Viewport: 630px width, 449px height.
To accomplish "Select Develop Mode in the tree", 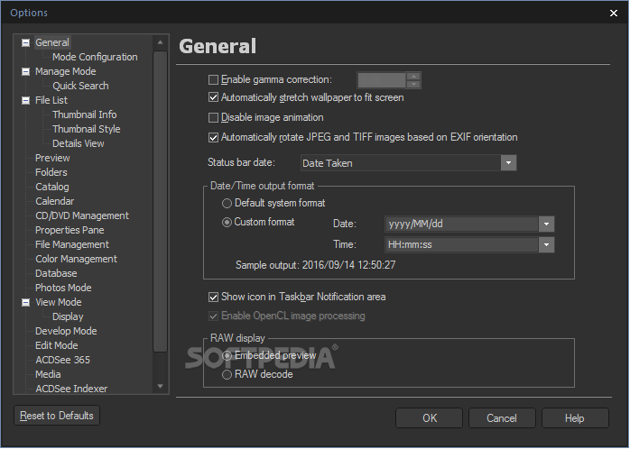I will (66, 331).
